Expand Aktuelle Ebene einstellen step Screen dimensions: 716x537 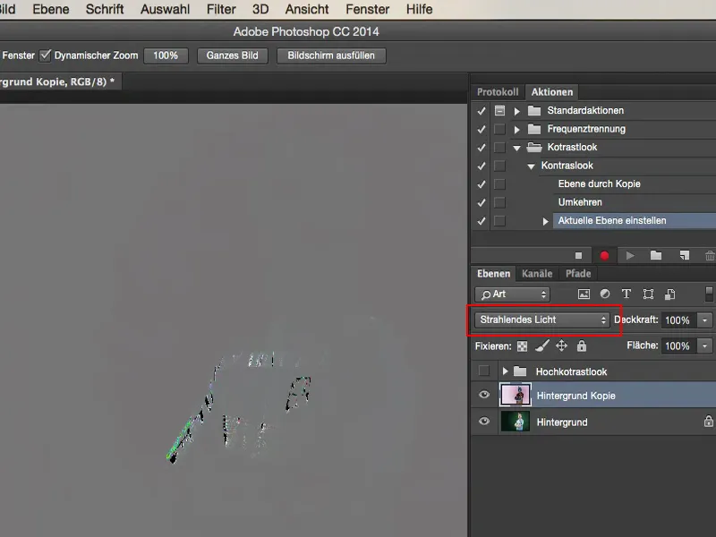point(545,221)
